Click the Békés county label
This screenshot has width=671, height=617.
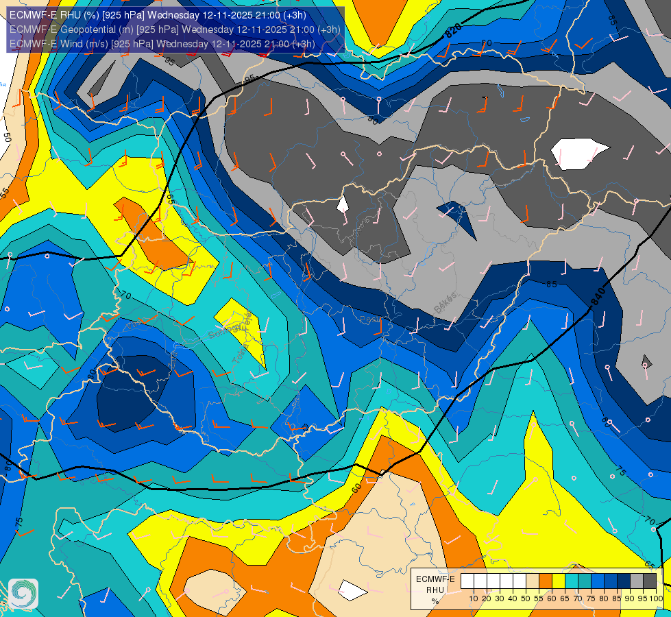tap(445, 302)
